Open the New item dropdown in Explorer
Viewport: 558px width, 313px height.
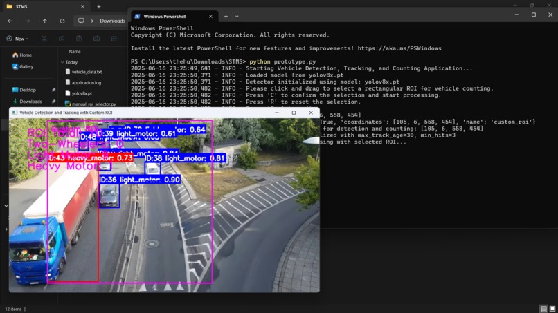click(17, 39)
